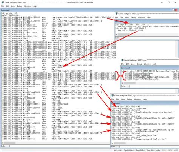Click the 'Ln 0, Col 0' status bar entry

pos(118,150)
